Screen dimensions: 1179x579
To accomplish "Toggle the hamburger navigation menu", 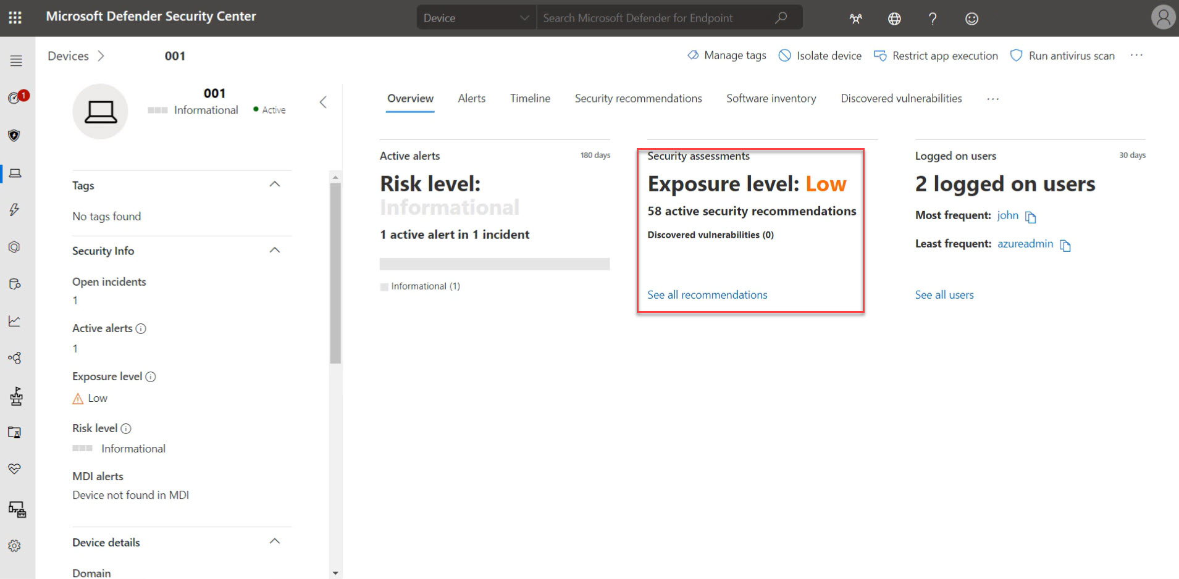I will [16, 60].
